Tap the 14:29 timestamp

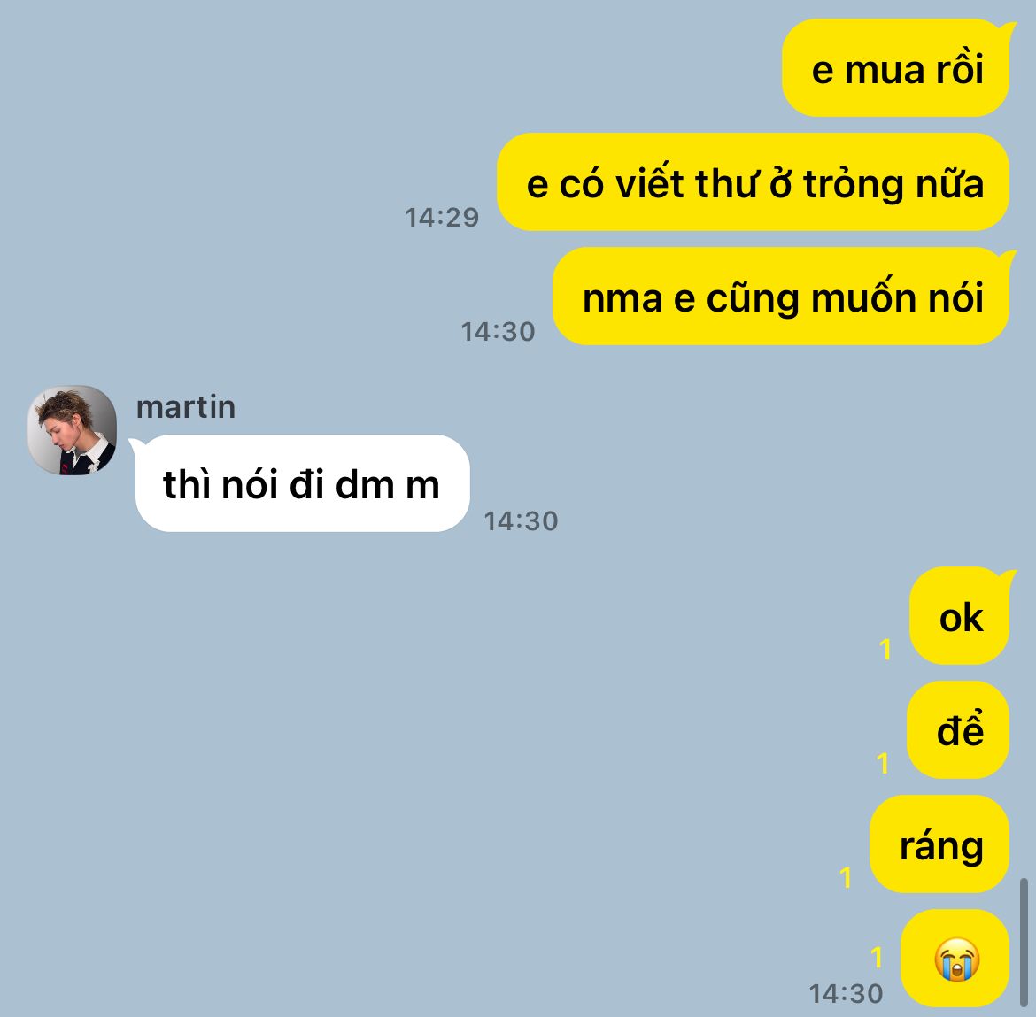(x=442, y=217)
